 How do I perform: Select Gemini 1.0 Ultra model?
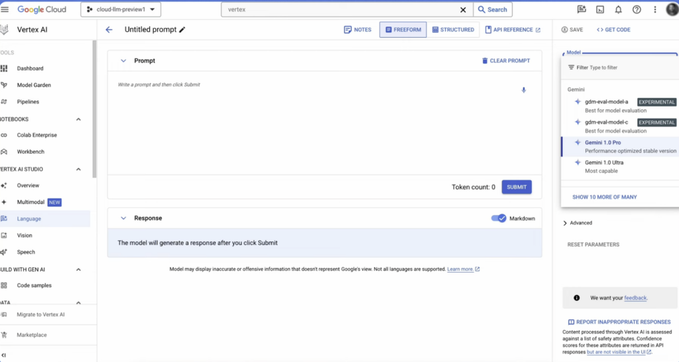coord(620,166)
